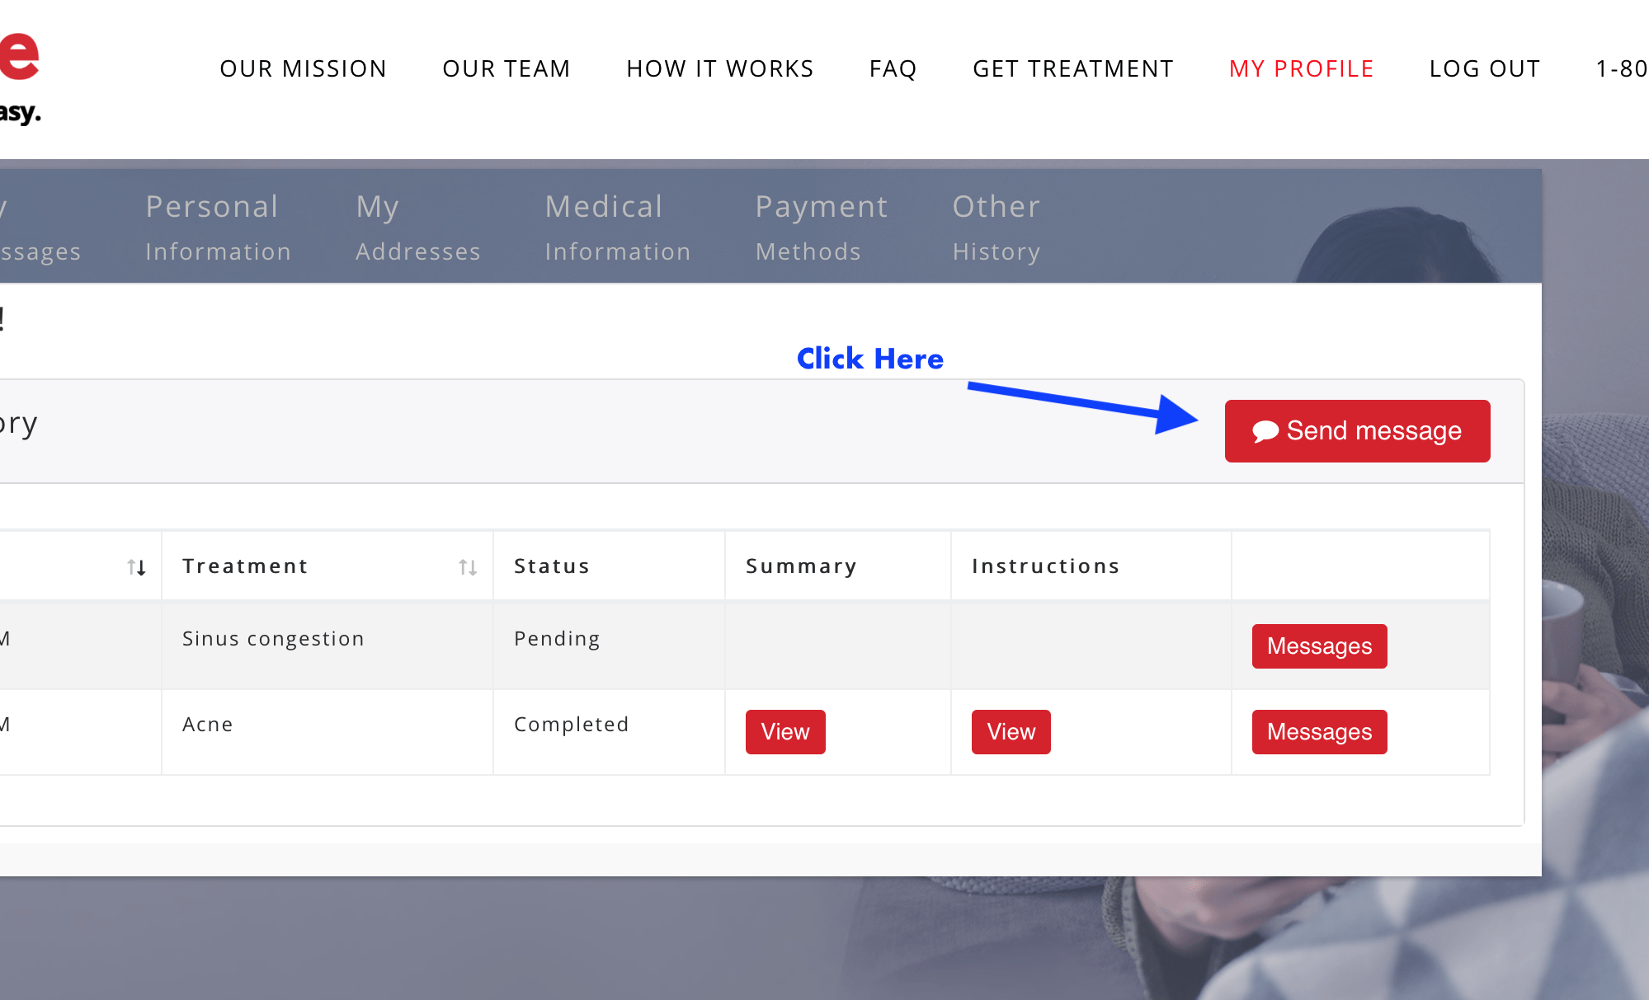
Task: Click the FAQ navigation link
Action: [x=893, y=69]
